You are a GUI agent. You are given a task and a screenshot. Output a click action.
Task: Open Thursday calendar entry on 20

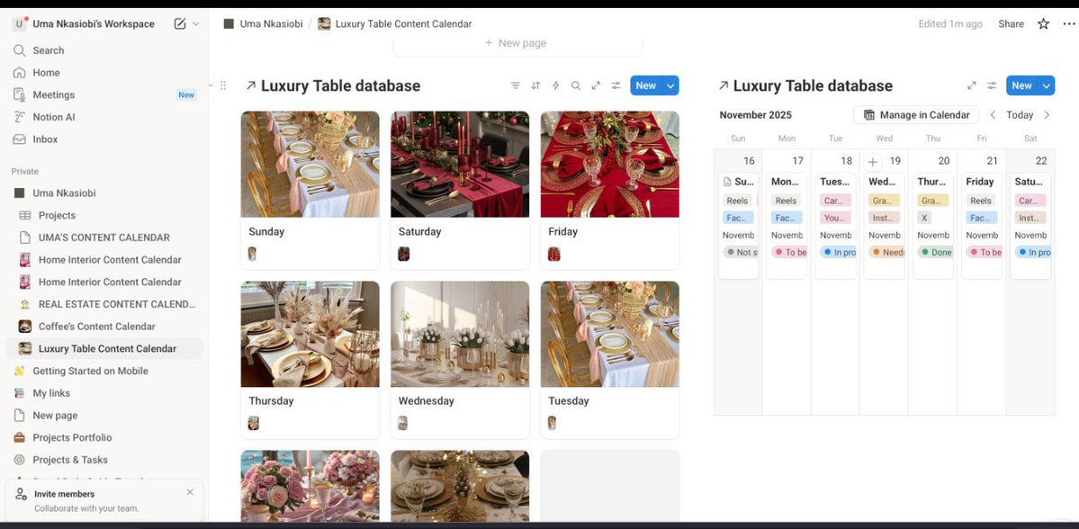point(933,226)
